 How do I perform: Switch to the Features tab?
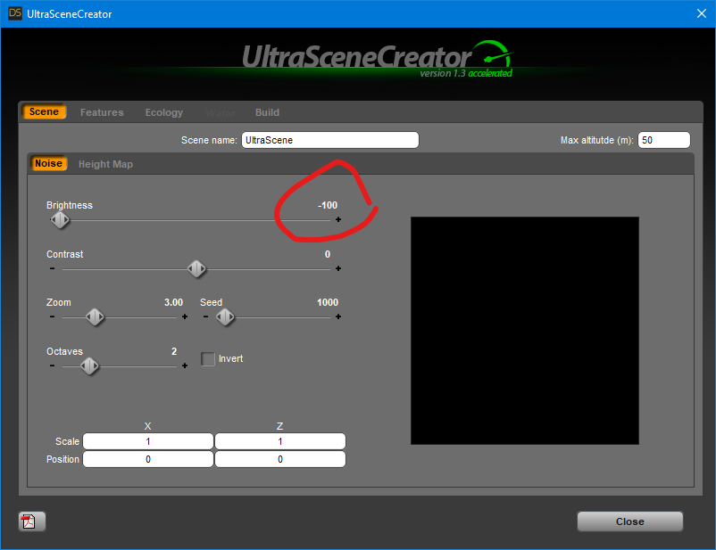pos(102,112)
